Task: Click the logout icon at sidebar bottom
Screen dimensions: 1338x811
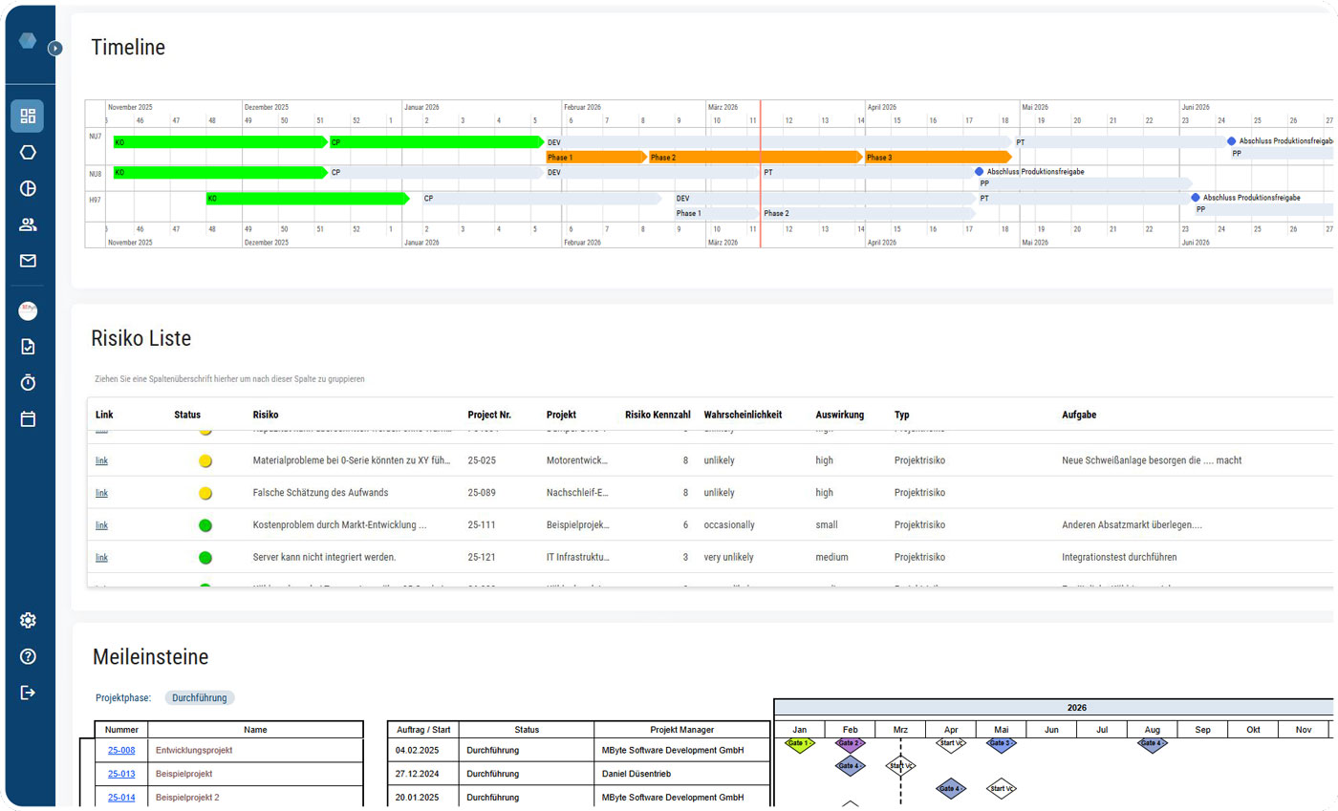Action: tap(29, 692)
